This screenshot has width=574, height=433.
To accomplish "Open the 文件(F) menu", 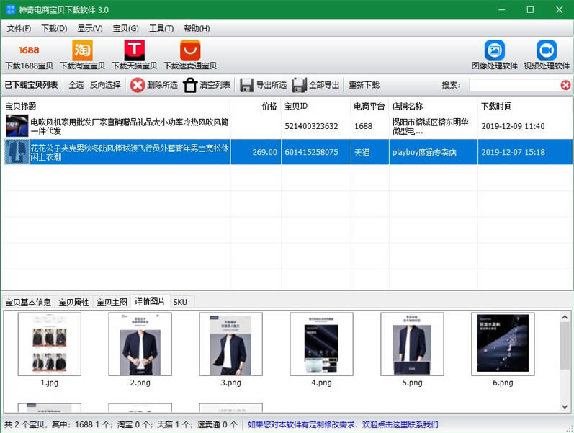I will click(19, 29).
